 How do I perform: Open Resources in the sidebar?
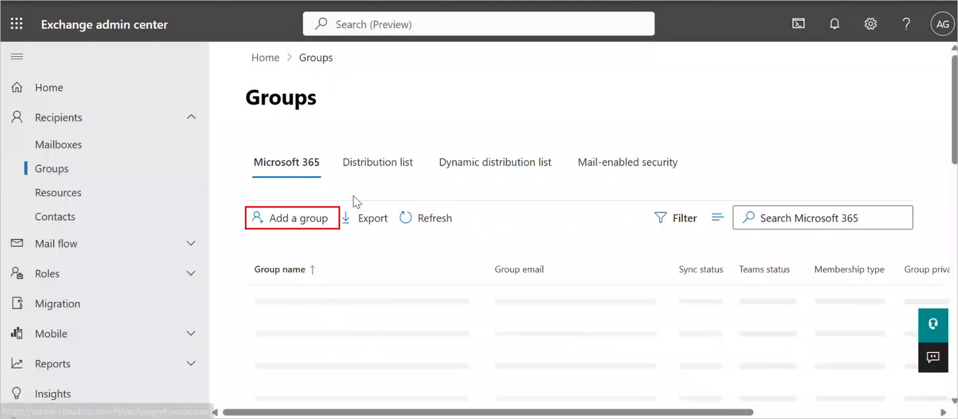tap(57, 192)
